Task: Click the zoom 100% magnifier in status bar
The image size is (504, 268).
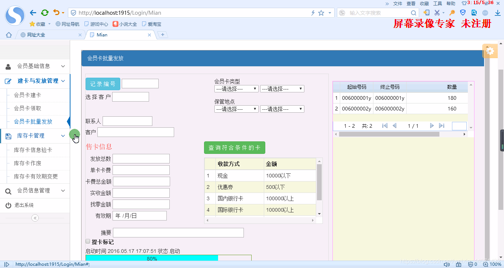Action: point(486,264)
